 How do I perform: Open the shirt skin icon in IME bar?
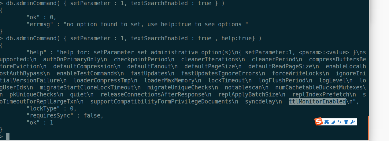tap(346, 122)
